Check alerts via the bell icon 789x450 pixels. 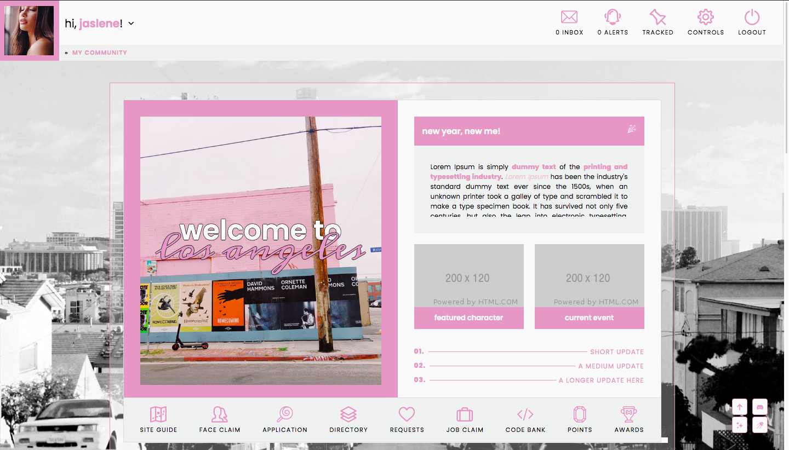613,17
